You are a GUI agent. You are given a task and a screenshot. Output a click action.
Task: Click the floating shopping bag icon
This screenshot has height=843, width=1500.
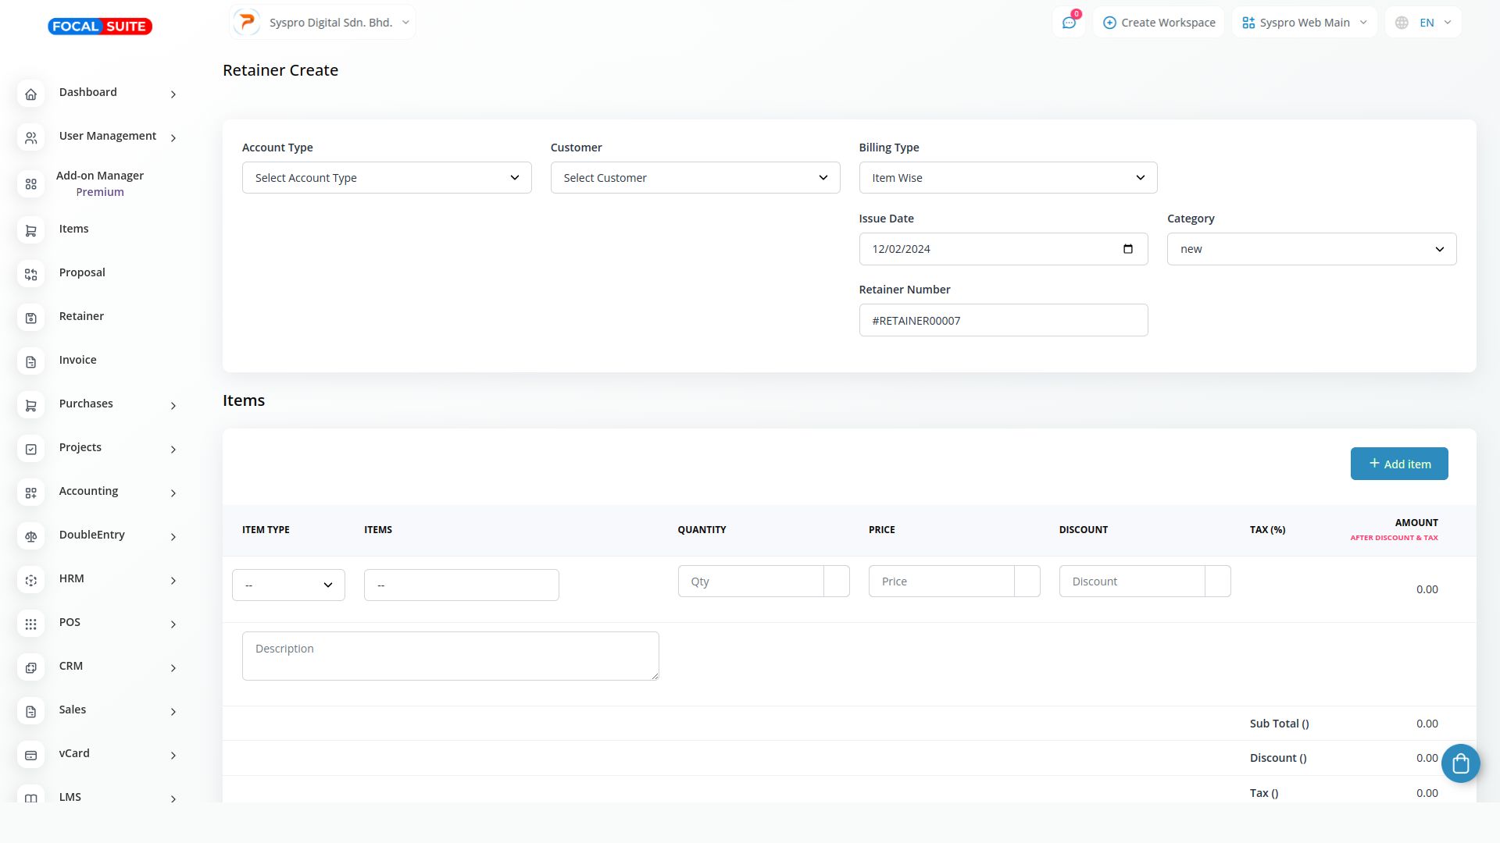click(x=1460, y=763)
